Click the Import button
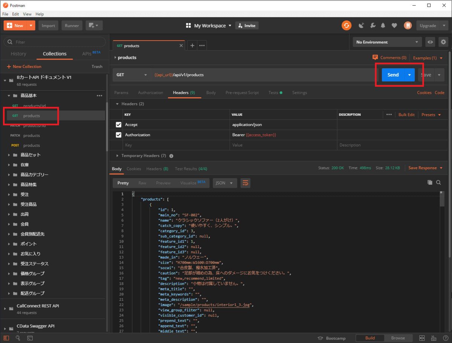The height and width of the screenshot is (343, 452). click(48, 26)
